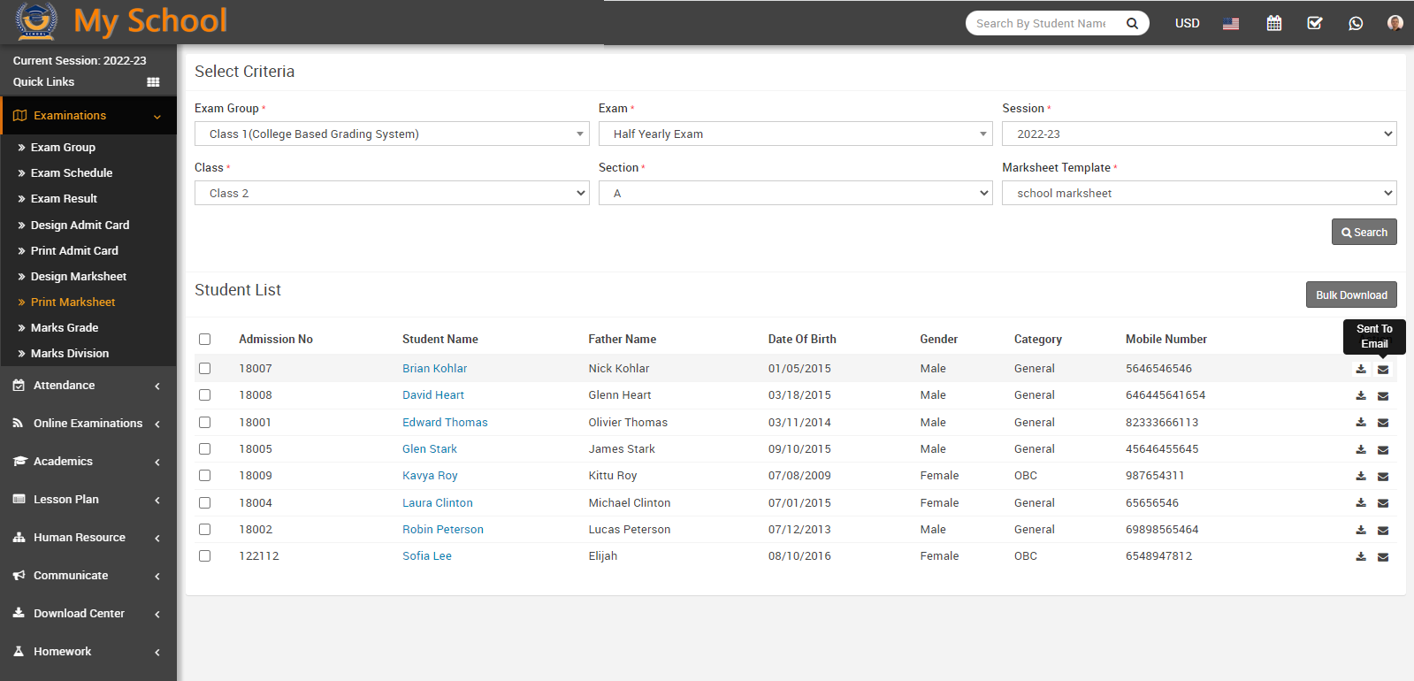Expand the Session dropdown
The height and width of the screenshot is (681, 1414).
click(x=1198, y=134)
